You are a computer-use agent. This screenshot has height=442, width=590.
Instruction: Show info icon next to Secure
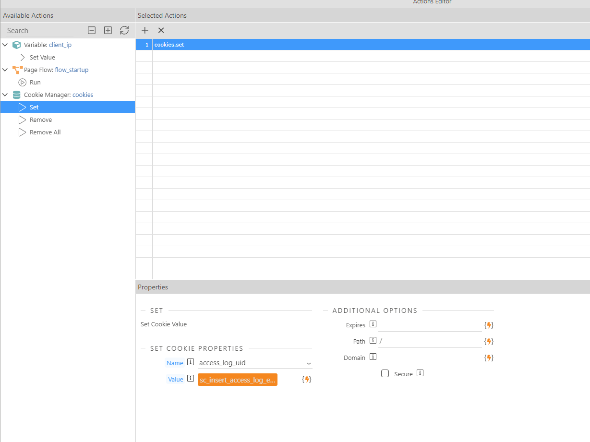[420, 373]
